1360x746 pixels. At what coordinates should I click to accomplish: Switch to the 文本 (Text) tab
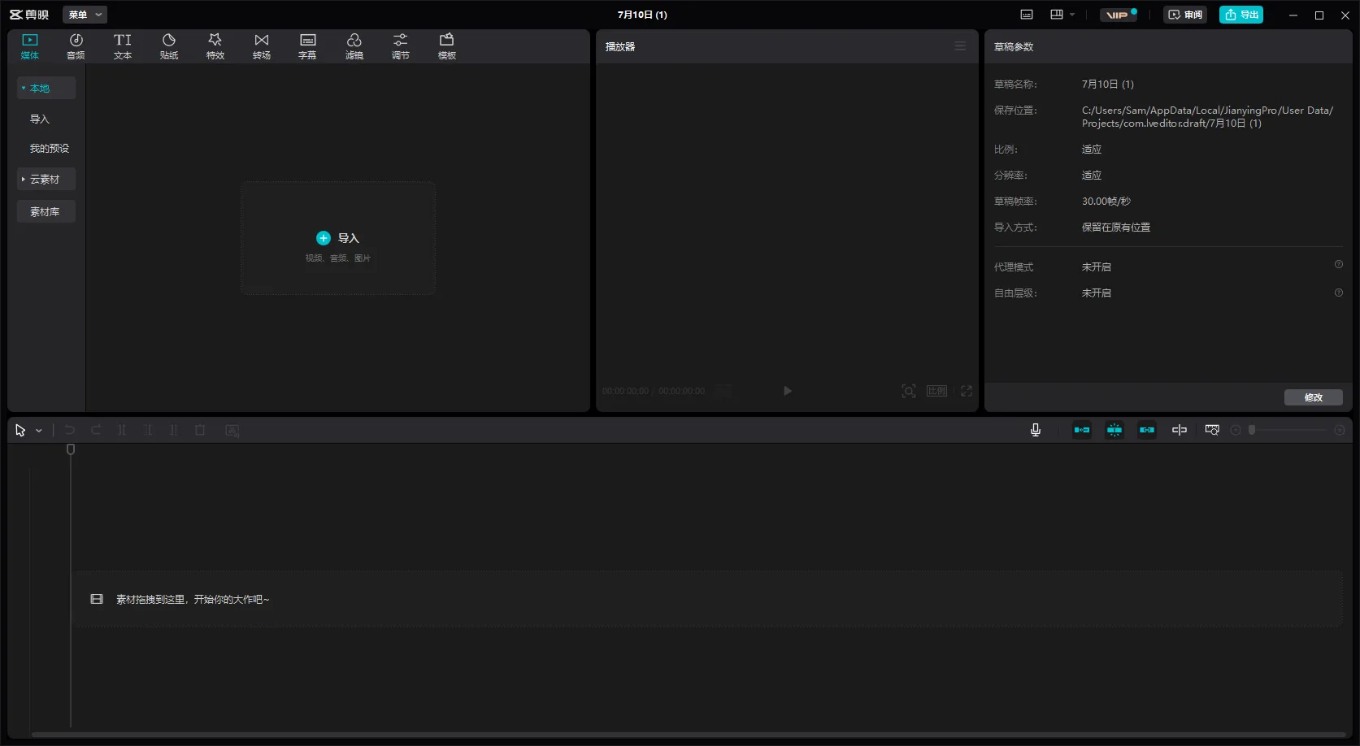click(122, 46)
